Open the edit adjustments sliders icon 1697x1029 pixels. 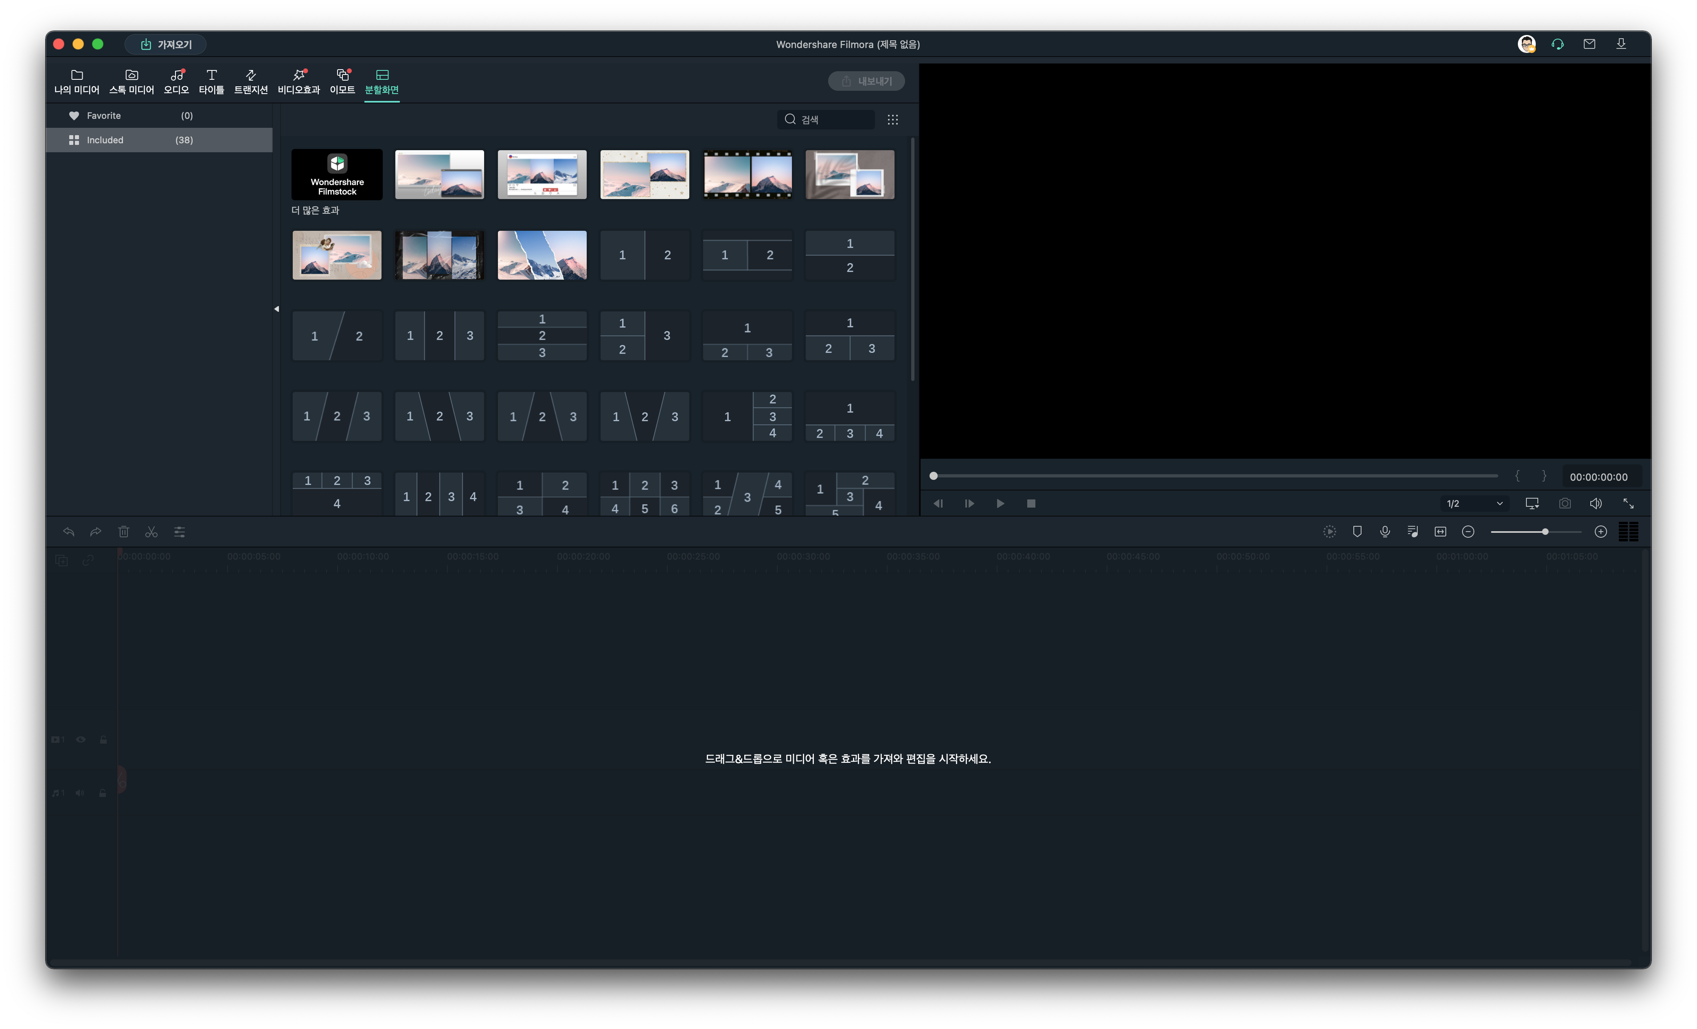179,532
